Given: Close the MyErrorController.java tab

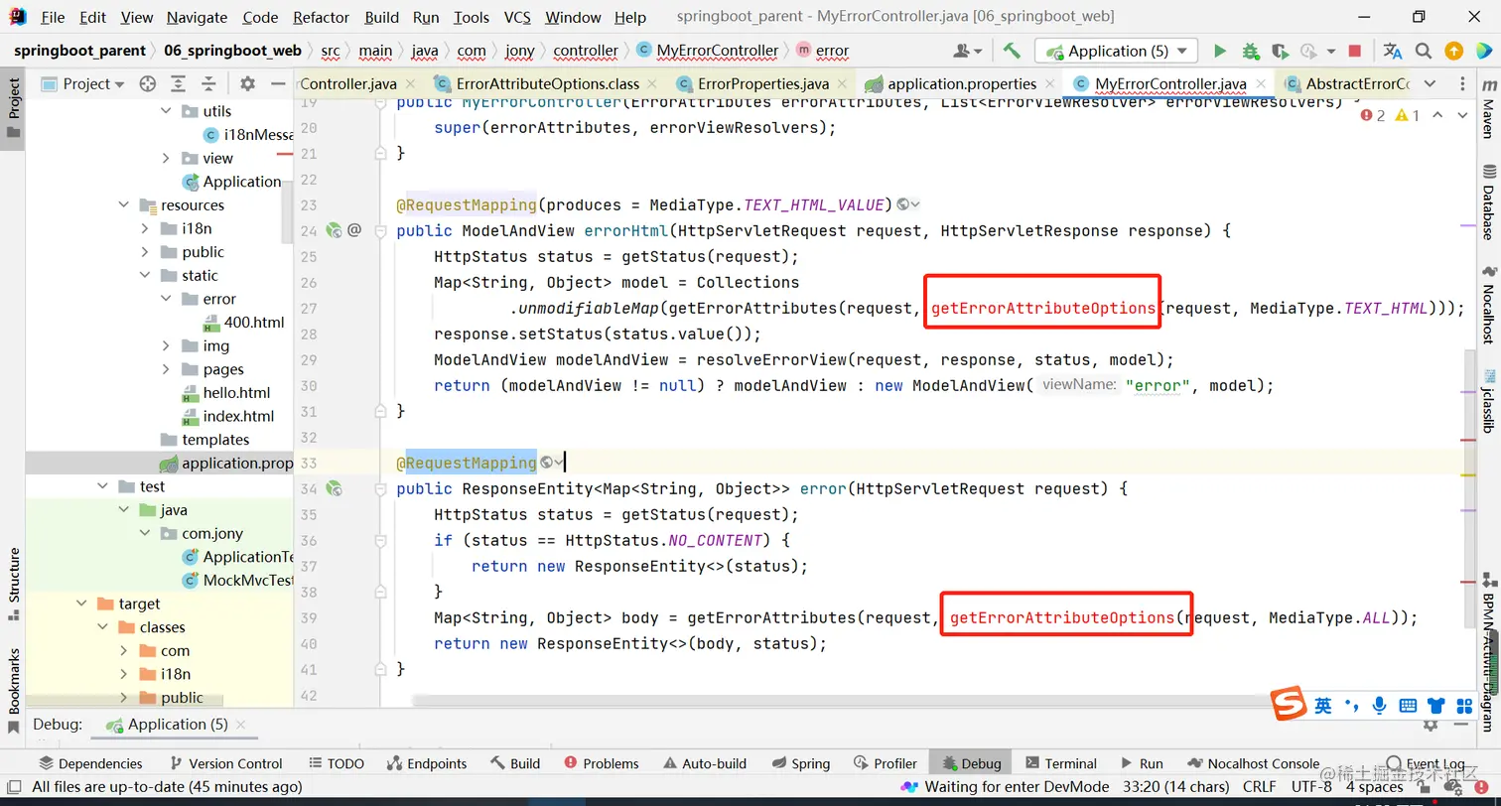Looking at the screenshot, I should [x=1261, y=84].
